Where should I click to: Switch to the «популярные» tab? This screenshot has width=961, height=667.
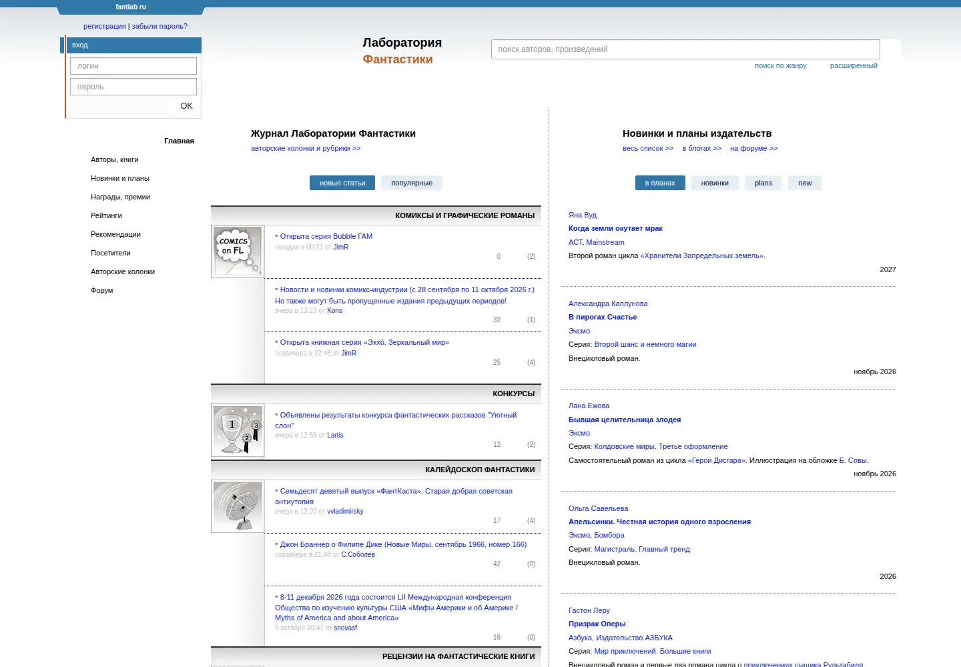point(412,183)
